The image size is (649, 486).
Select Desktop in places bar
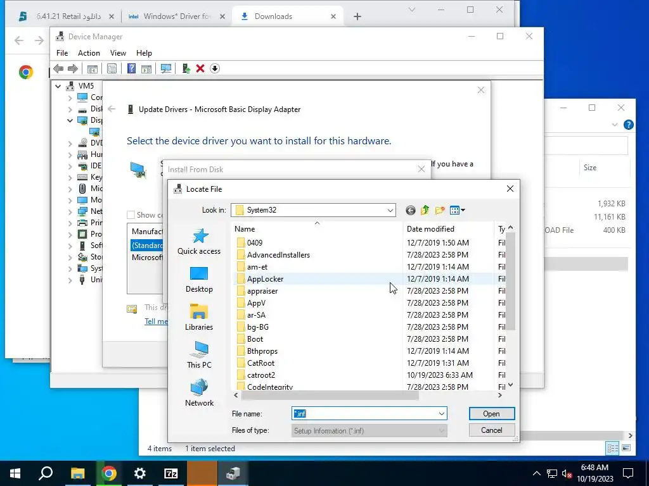click(x=199, y=280)
